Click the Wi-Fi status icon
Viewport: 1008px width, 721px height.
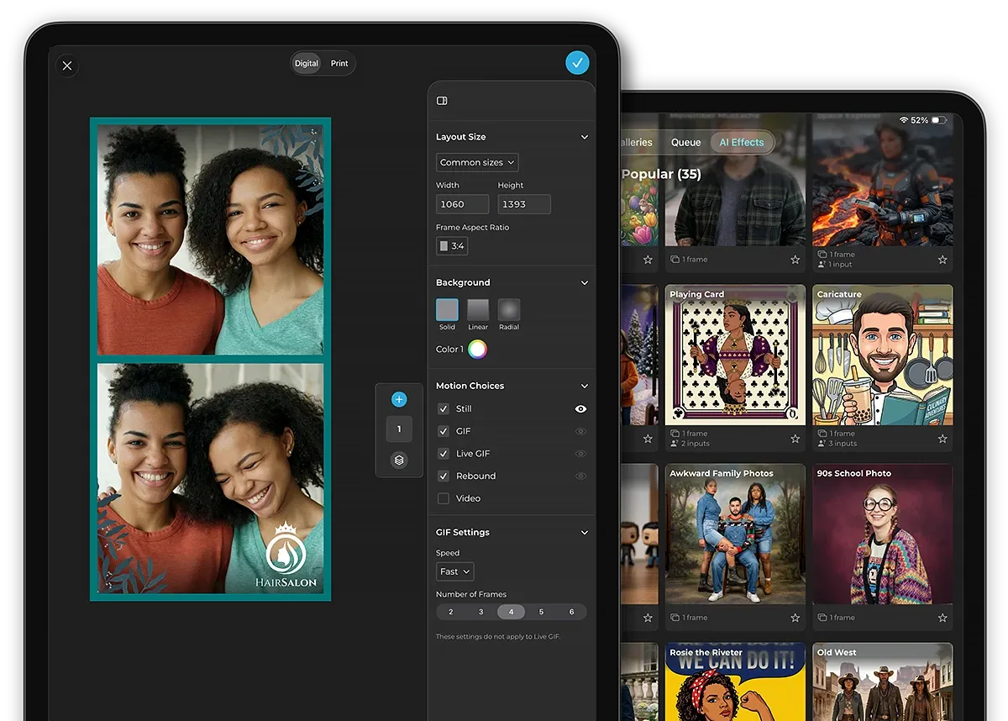click(904, 120)
